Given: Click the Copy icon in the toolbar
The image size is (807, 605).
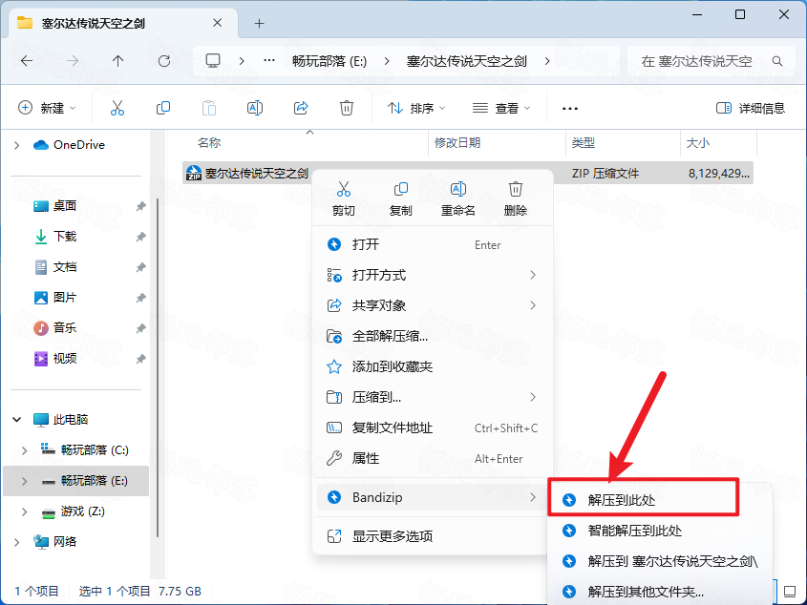Looking at the screenshot, I should (163, 108).
